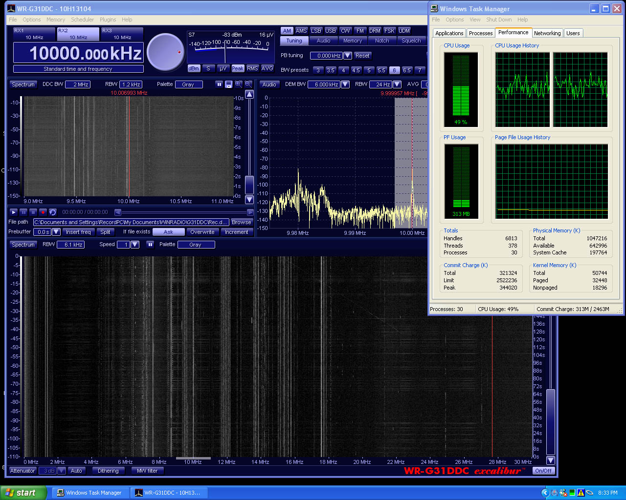Switch S-meter to RMS mode

(252, 68)
